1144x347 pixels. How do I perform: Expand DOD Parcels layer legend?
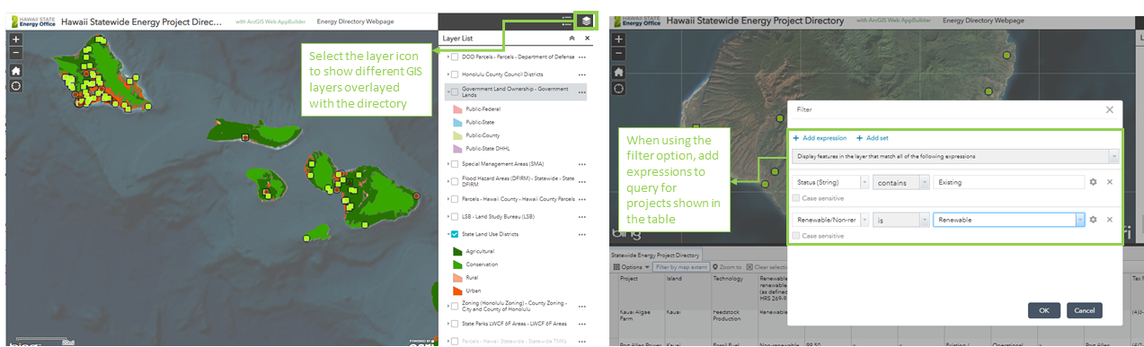pyautogui.click(x=448, y=57)
